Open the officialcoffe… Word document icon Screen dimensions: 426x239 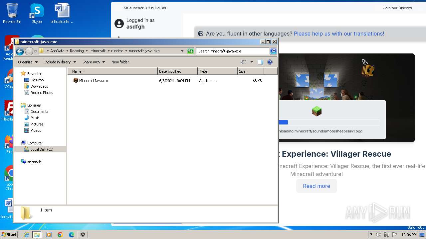[x=62, y=13]
